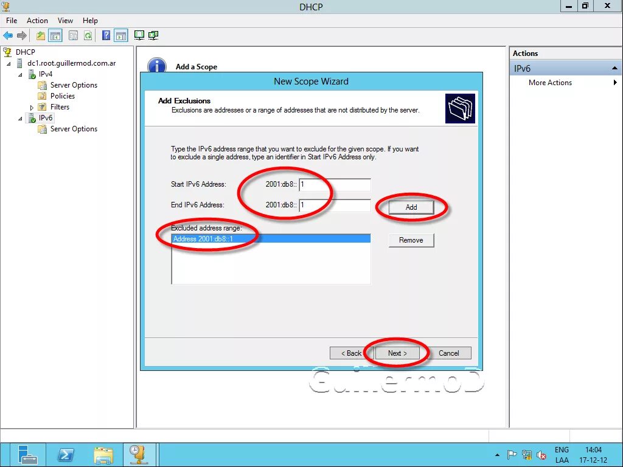Open the Action menu
Viewport: 623px width, 467px height.
[x=37, y=21]
